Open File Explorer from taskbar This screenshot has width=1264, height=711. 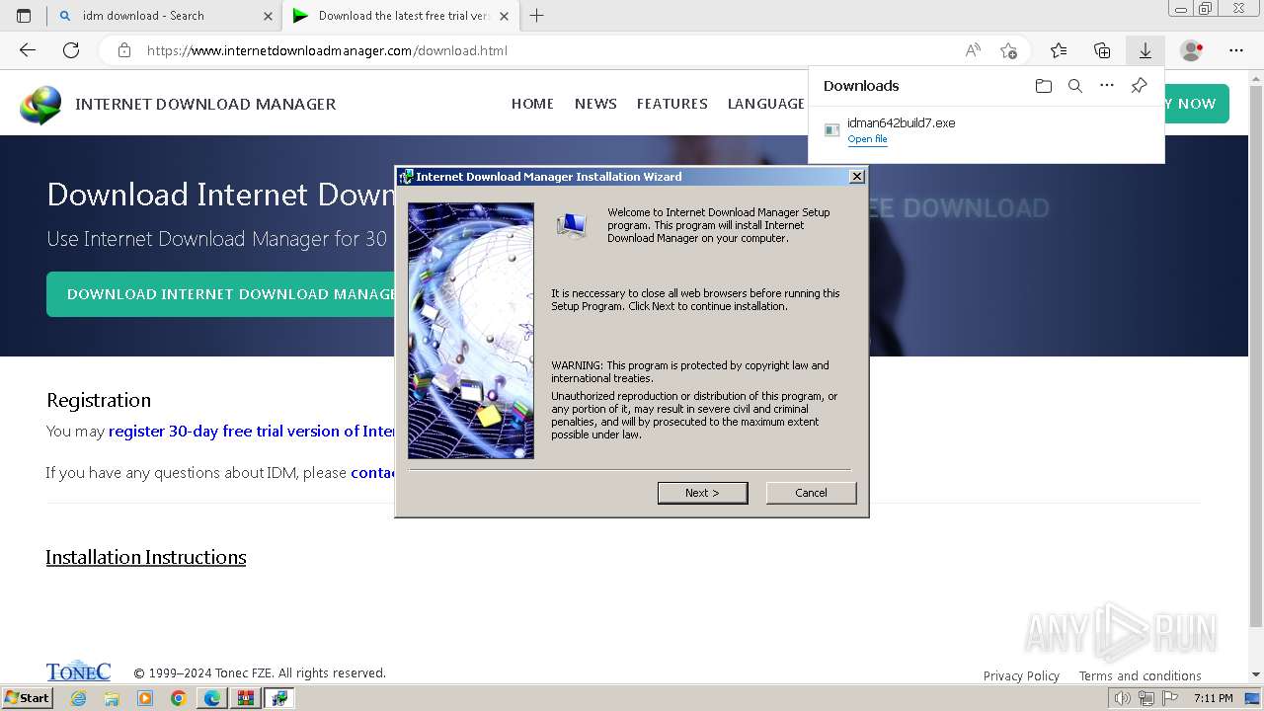pyautogui.click(x=112, y=698)
